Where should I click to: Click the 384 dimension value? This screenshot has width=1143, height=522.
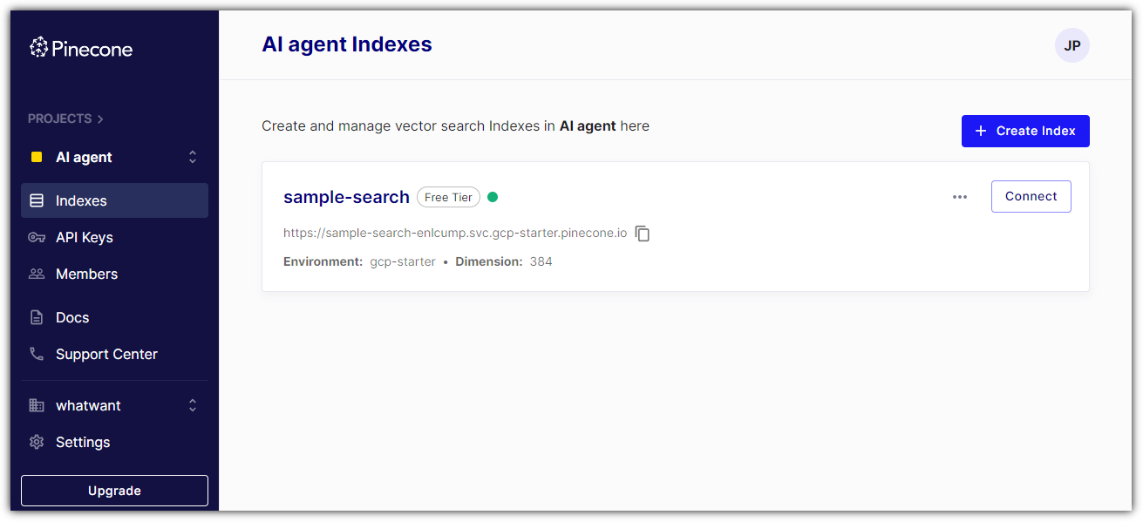(x=541, y=261)
